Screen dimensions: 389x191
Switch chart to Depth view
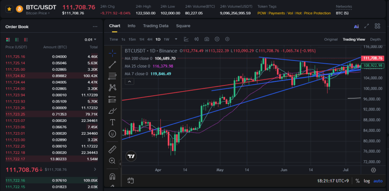click(375, 39)
